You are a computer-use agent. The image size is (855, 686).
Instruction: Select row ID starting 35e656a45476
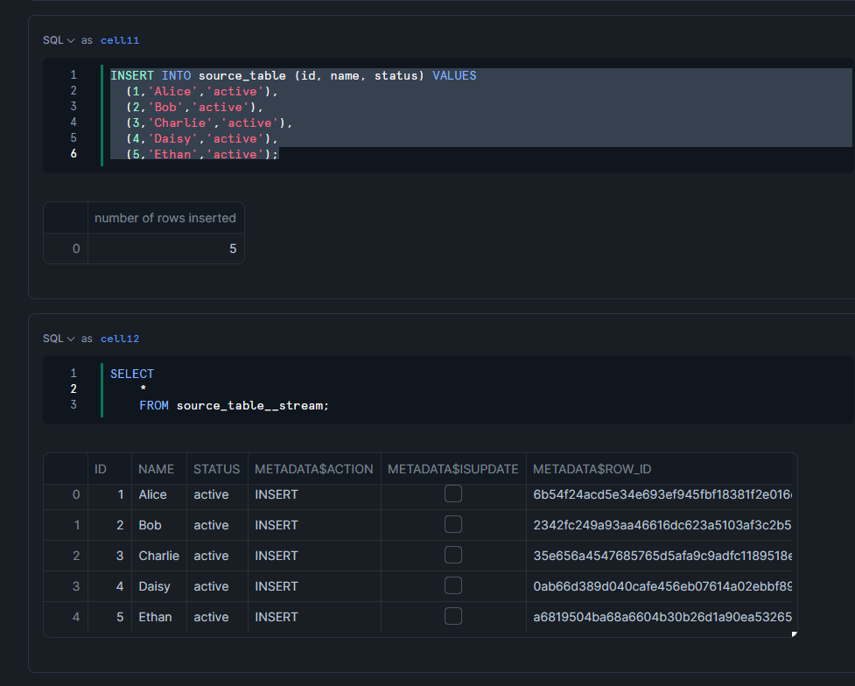(659, 556)
